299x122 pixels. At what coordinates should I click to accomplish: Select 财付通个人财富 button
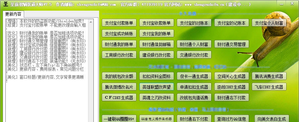[x=194, y=44]
